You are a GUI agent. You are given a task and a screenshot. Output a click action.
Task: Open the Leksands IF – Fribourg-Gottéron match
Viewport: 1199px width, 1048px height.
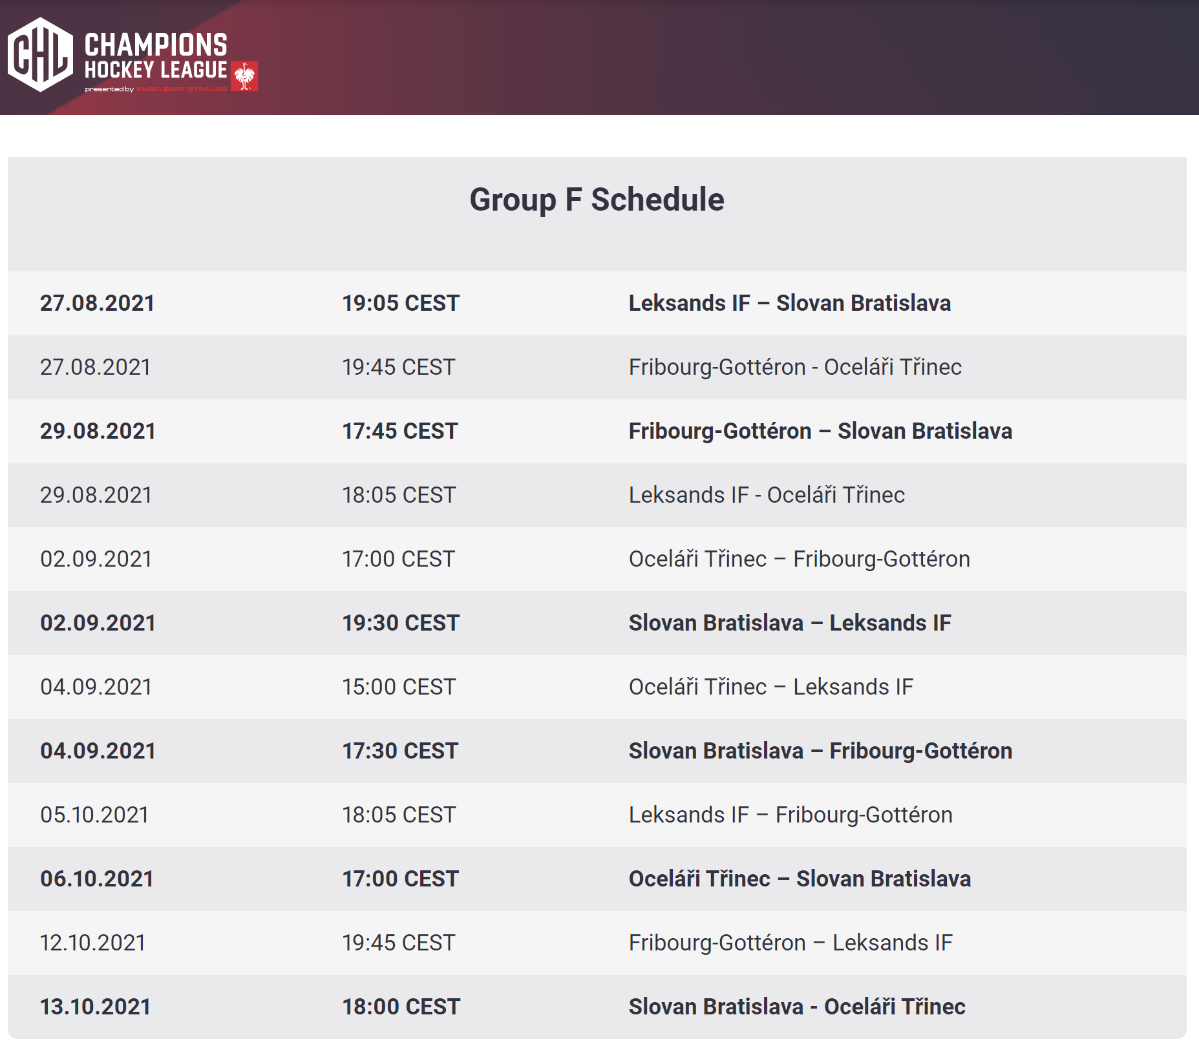tap(790, 815)
